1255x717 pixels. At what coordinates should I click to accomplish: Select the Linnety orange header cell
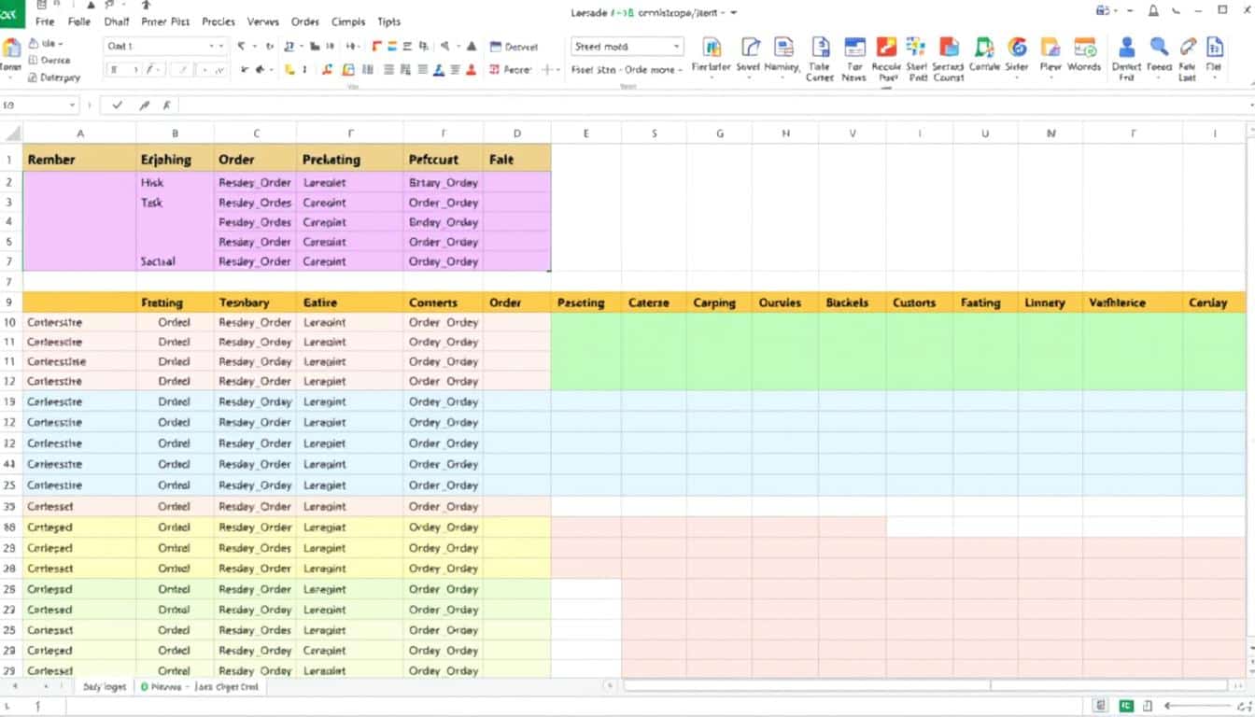pyautogui.click(x=1051, y=302)
